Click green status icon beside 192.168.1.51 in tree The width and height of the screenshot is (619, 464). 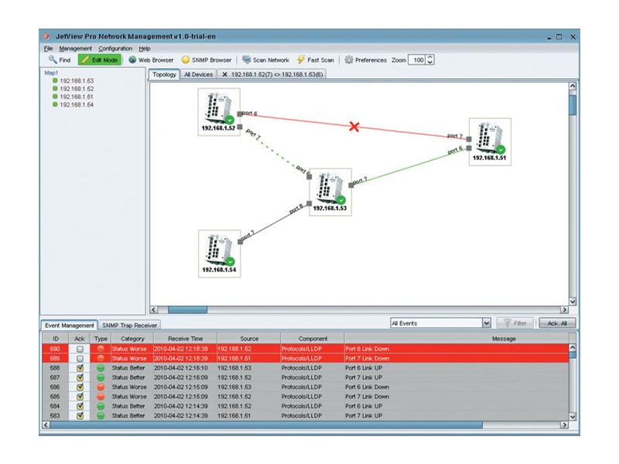(x=55, y=96)
